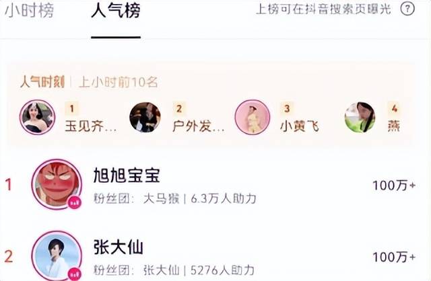Click the 旭旭宝宝 streamer name
Viewport: 431px width, 281px height.
pyautogui.click(x=127, y=175)
